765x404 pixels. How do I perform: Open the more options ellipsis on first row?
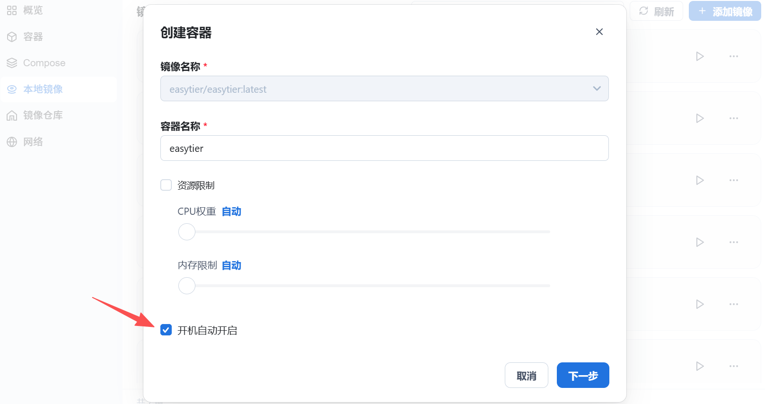point(733,56)
